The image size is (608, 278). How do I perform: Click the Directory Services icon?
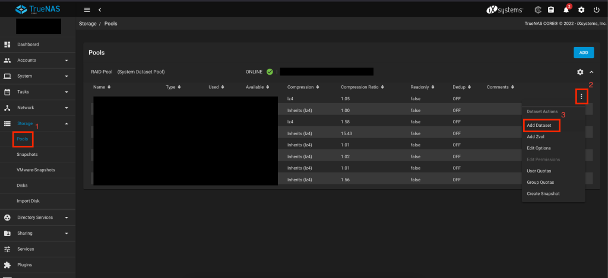point(7,218)
